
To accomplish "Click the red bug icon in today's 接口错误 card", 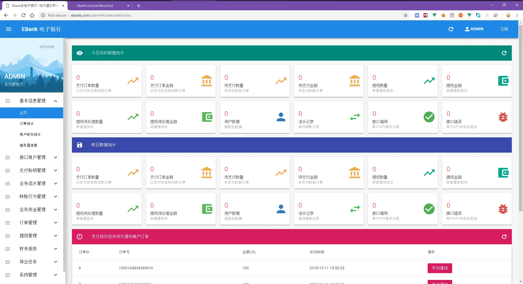I will click(x=503, y=117).
